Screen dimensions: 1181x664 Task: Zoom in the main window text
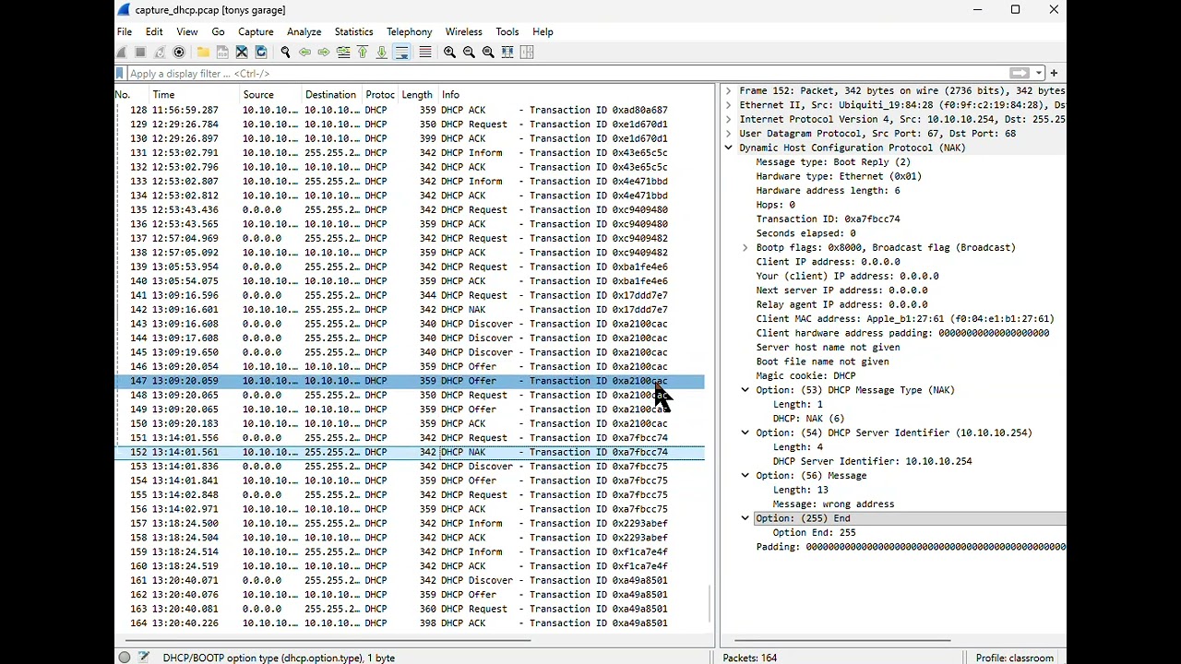tap(449, 53)
